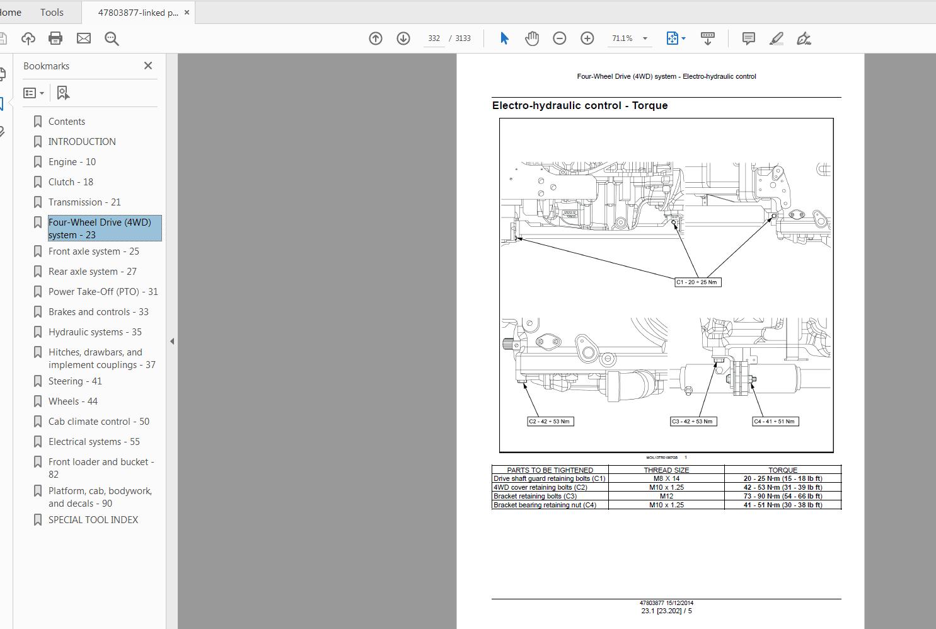The height and width of the screenshot is (629, 936).
Task: Send file by email envelope icon
Action: 84,38
